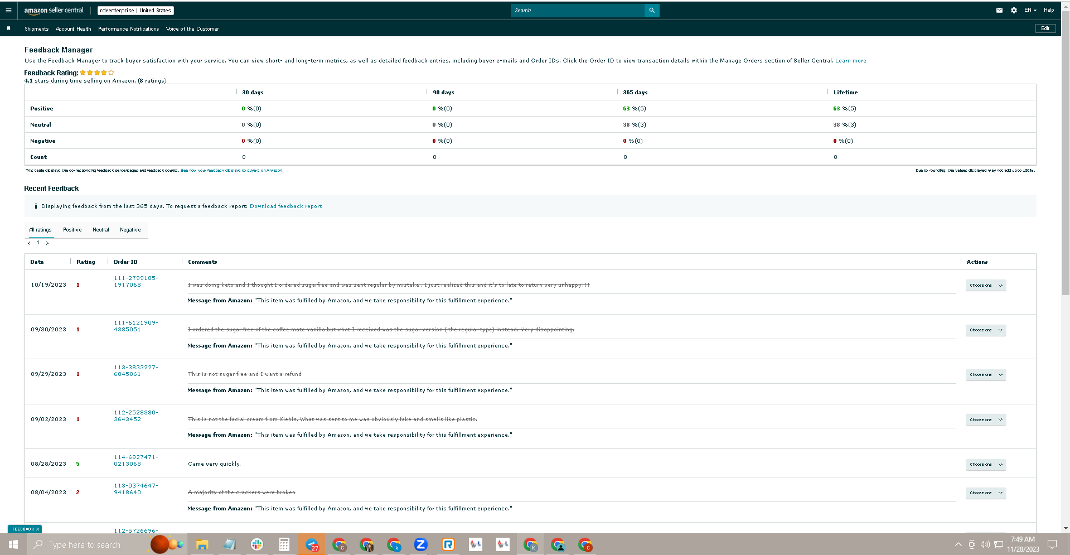1070x555 pixels.
Task: Open the Shipments menu item
Action: pyautogui.click(x=36, y=29)
